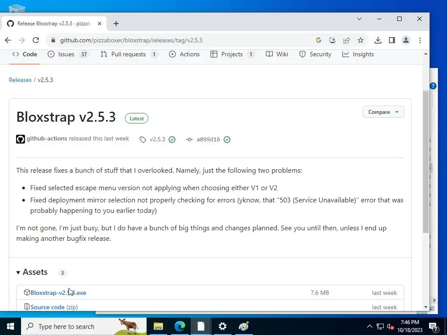Click the github-actions avatar
The width and height of the screenshot is (447, 335).
coord(21,139)
